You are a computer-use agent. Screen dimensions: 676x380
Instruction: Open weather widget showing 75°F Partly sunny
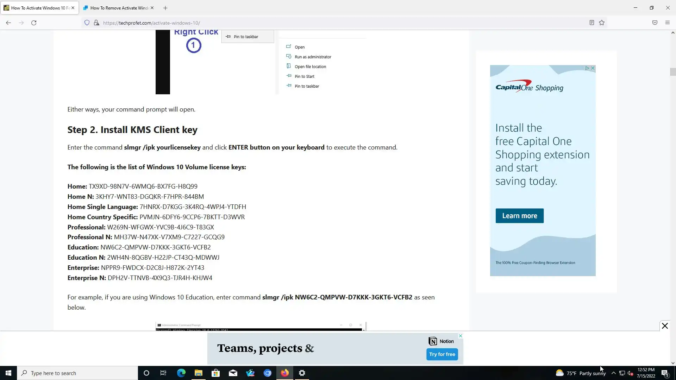pyautogui.click(x=581, y=373)
